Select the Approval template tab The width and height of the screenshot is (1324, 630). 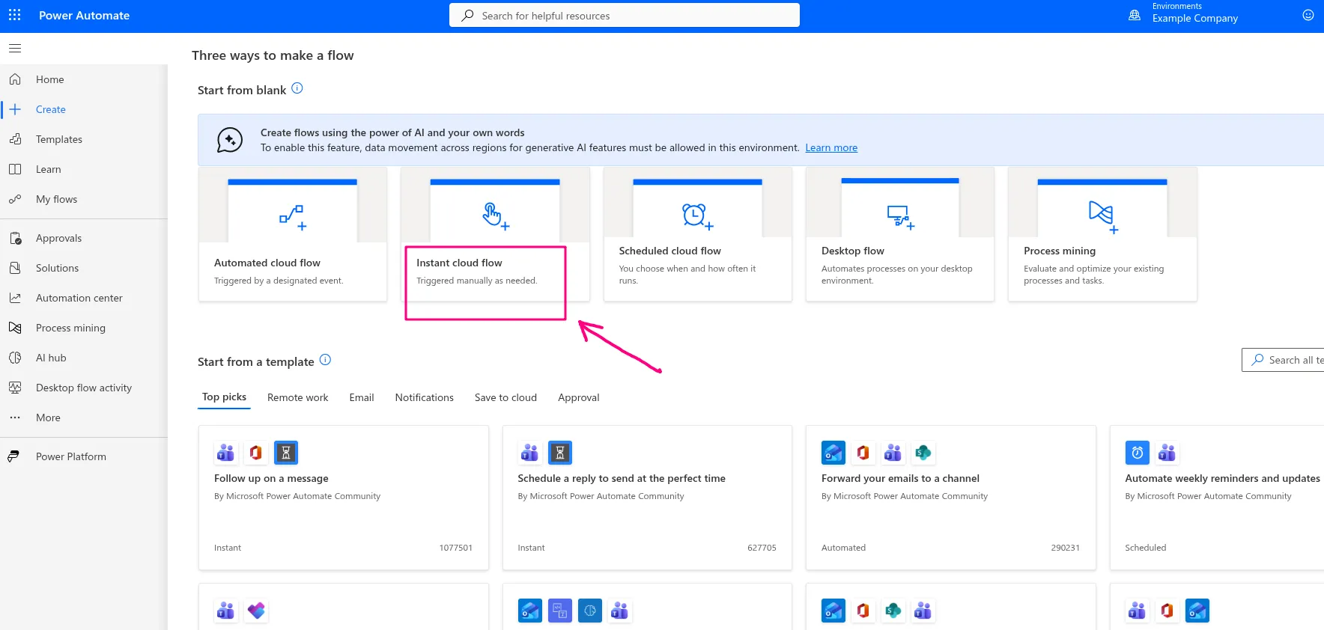[578, 397]
